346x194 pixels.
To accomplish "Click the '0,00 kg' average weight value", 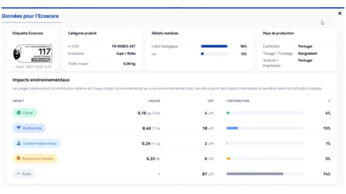I will tap(129, 64).
